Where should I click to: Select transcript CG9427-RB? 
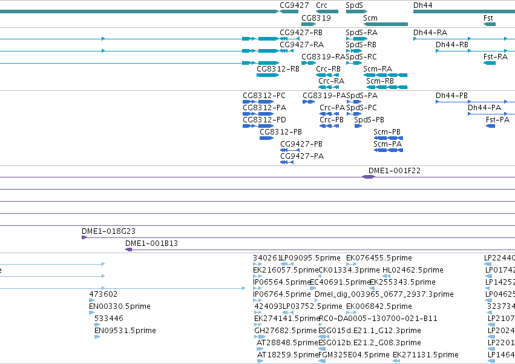[x=301, y=33]
